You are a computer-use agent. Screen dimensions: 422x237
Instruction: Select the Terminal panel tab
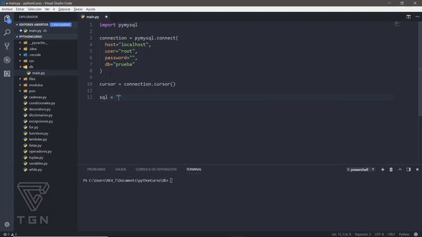tap(194, 169)
